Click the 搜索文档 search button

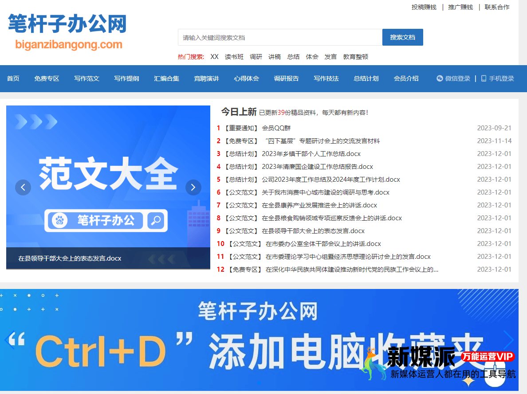(402, 37)
